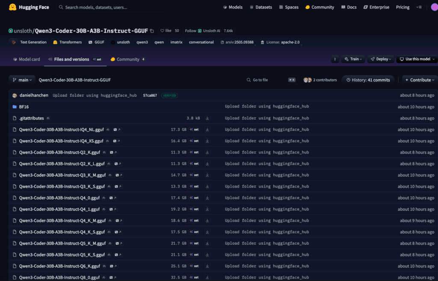
Task: Select the Files and versions tab
Action: 75,59
